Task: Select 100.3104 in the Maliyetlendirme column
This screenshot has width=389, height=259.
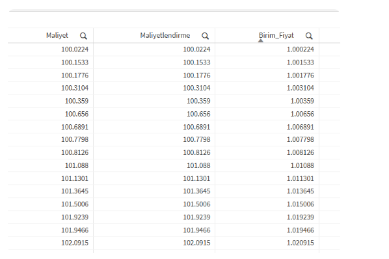Action: tap(196, 88)
